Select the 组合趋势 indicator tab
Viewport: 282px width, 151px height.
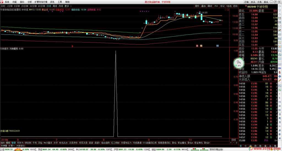pyautogui.click(x=105, y=143)
